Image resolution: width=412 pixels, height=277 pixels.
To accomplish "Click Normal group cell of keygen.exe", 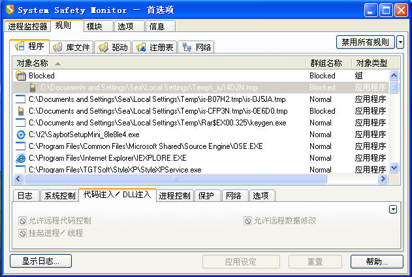I will click(x=321, y=123).
